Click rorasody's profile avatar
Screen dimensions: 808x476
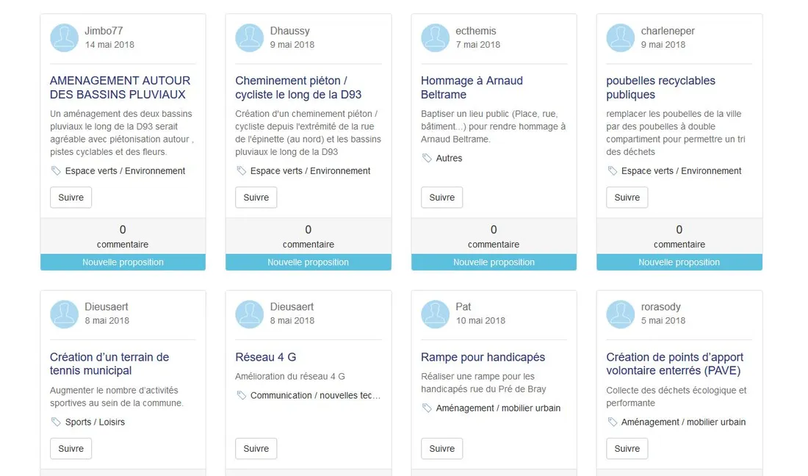620,314
